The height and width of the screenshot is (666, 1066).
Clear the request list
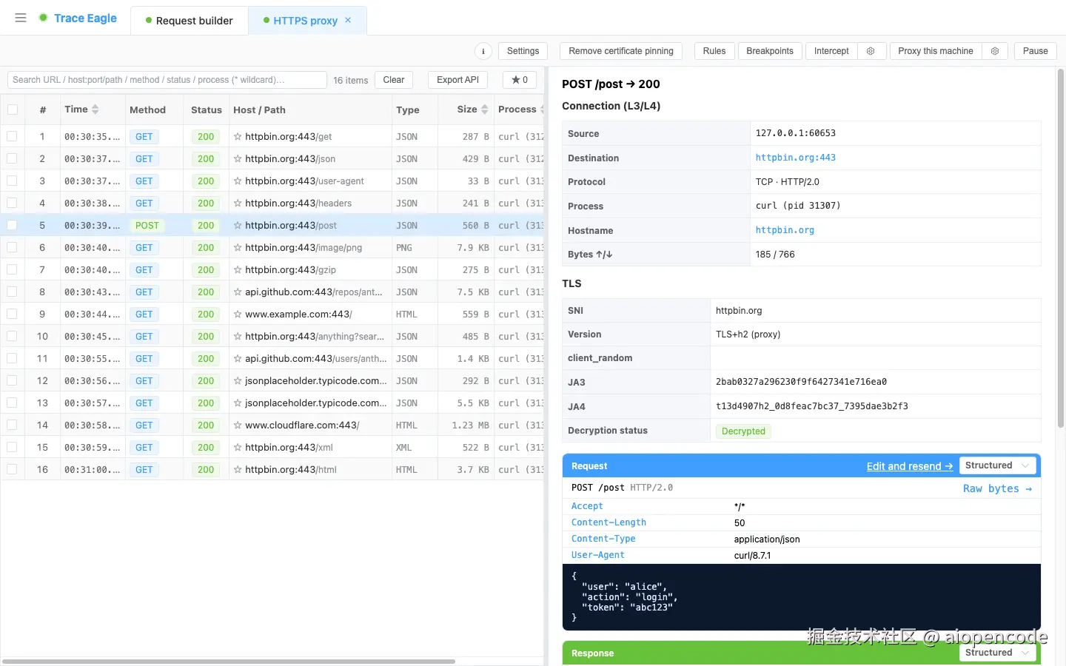(394, 80)
